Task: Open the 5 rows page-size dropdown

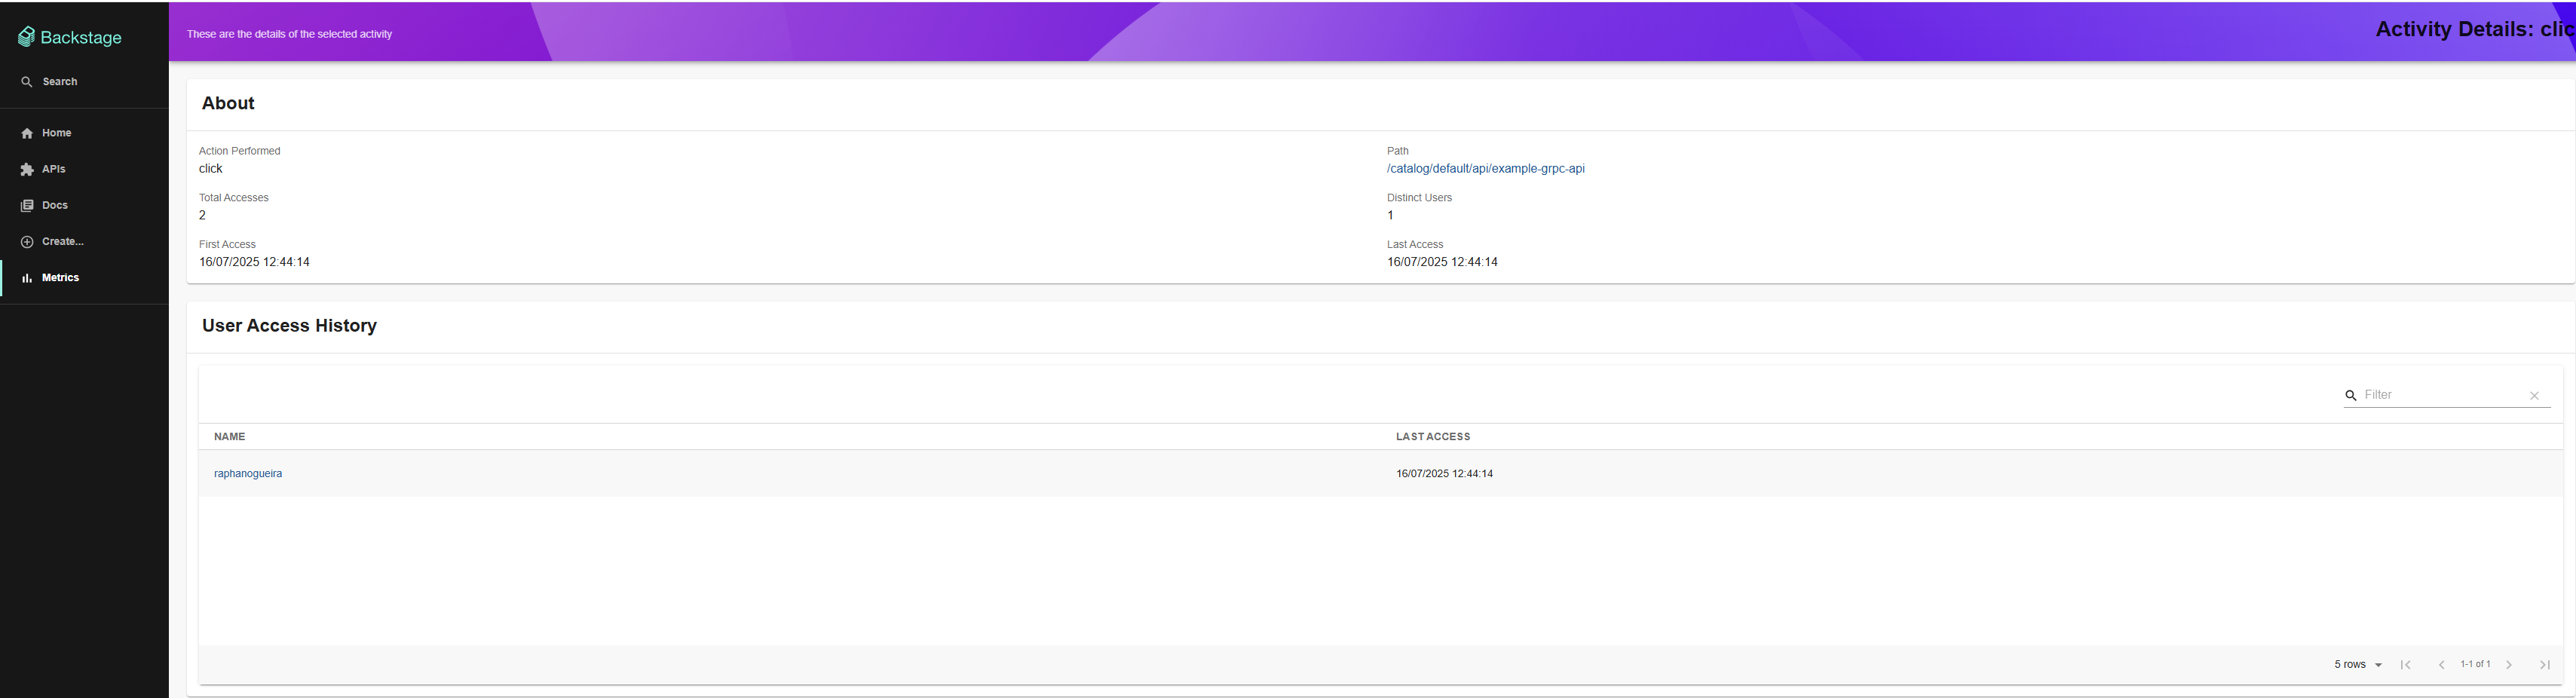Action: (x=2358, y=665)
